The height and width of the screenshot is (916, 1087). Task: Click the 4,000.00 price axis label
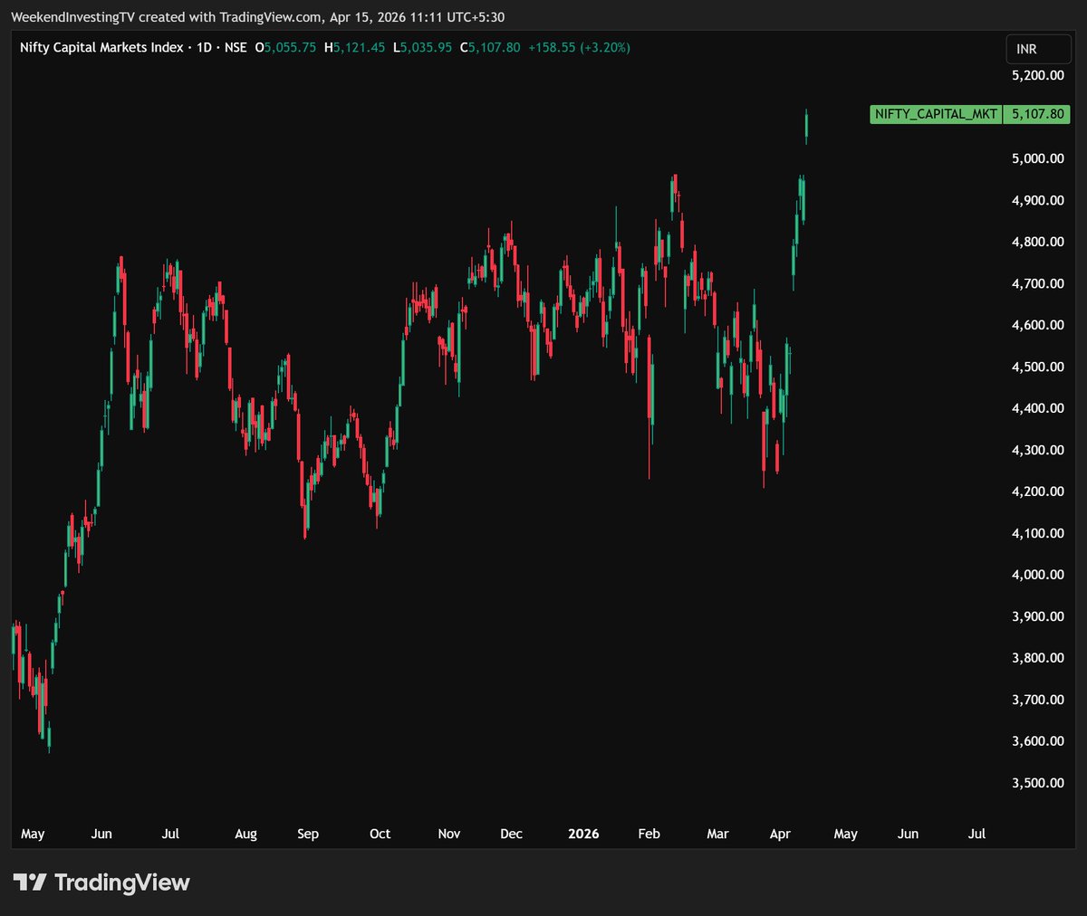[1038, 575]
